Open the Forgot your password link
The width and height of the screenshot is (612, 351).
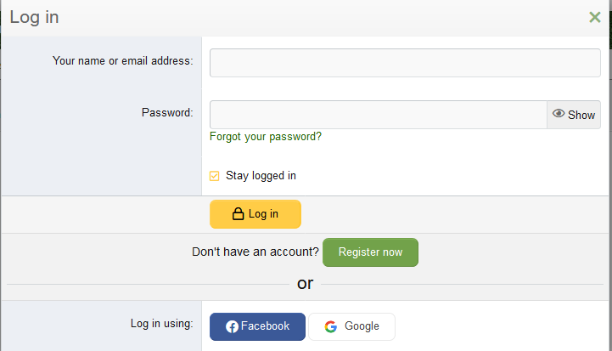266,137
